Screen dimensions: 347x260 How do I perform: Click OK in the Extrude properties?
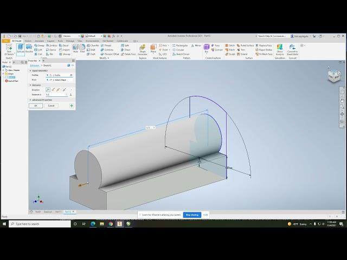(36, 106)
